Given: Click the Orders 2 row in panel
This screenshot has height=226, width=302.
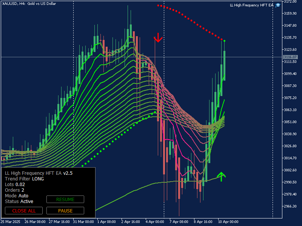Looking at the screenshot, I should [x=14, y=190].
